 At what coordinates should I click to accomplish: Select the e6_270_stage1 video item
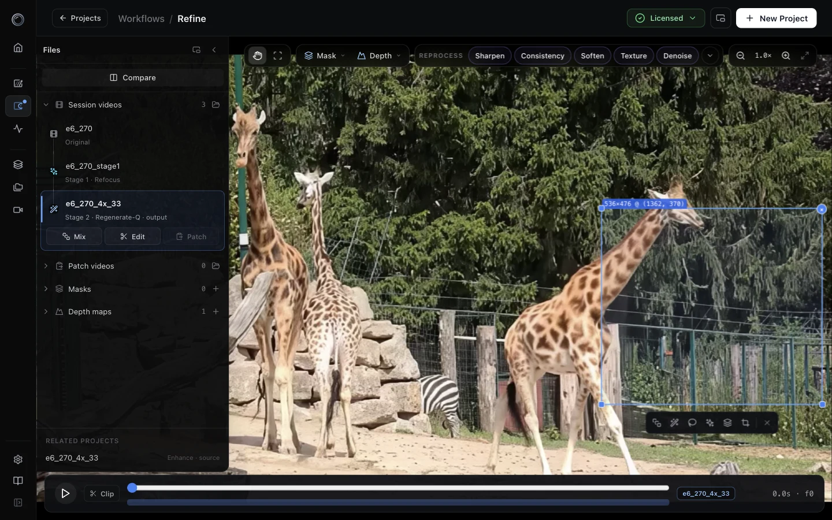(x=133, y=172)
